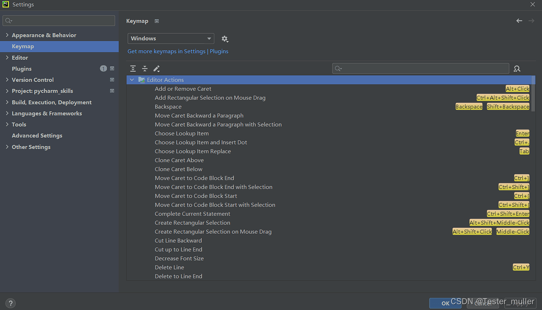Select Create Rectangular Selection action

[x=192, y=223]
